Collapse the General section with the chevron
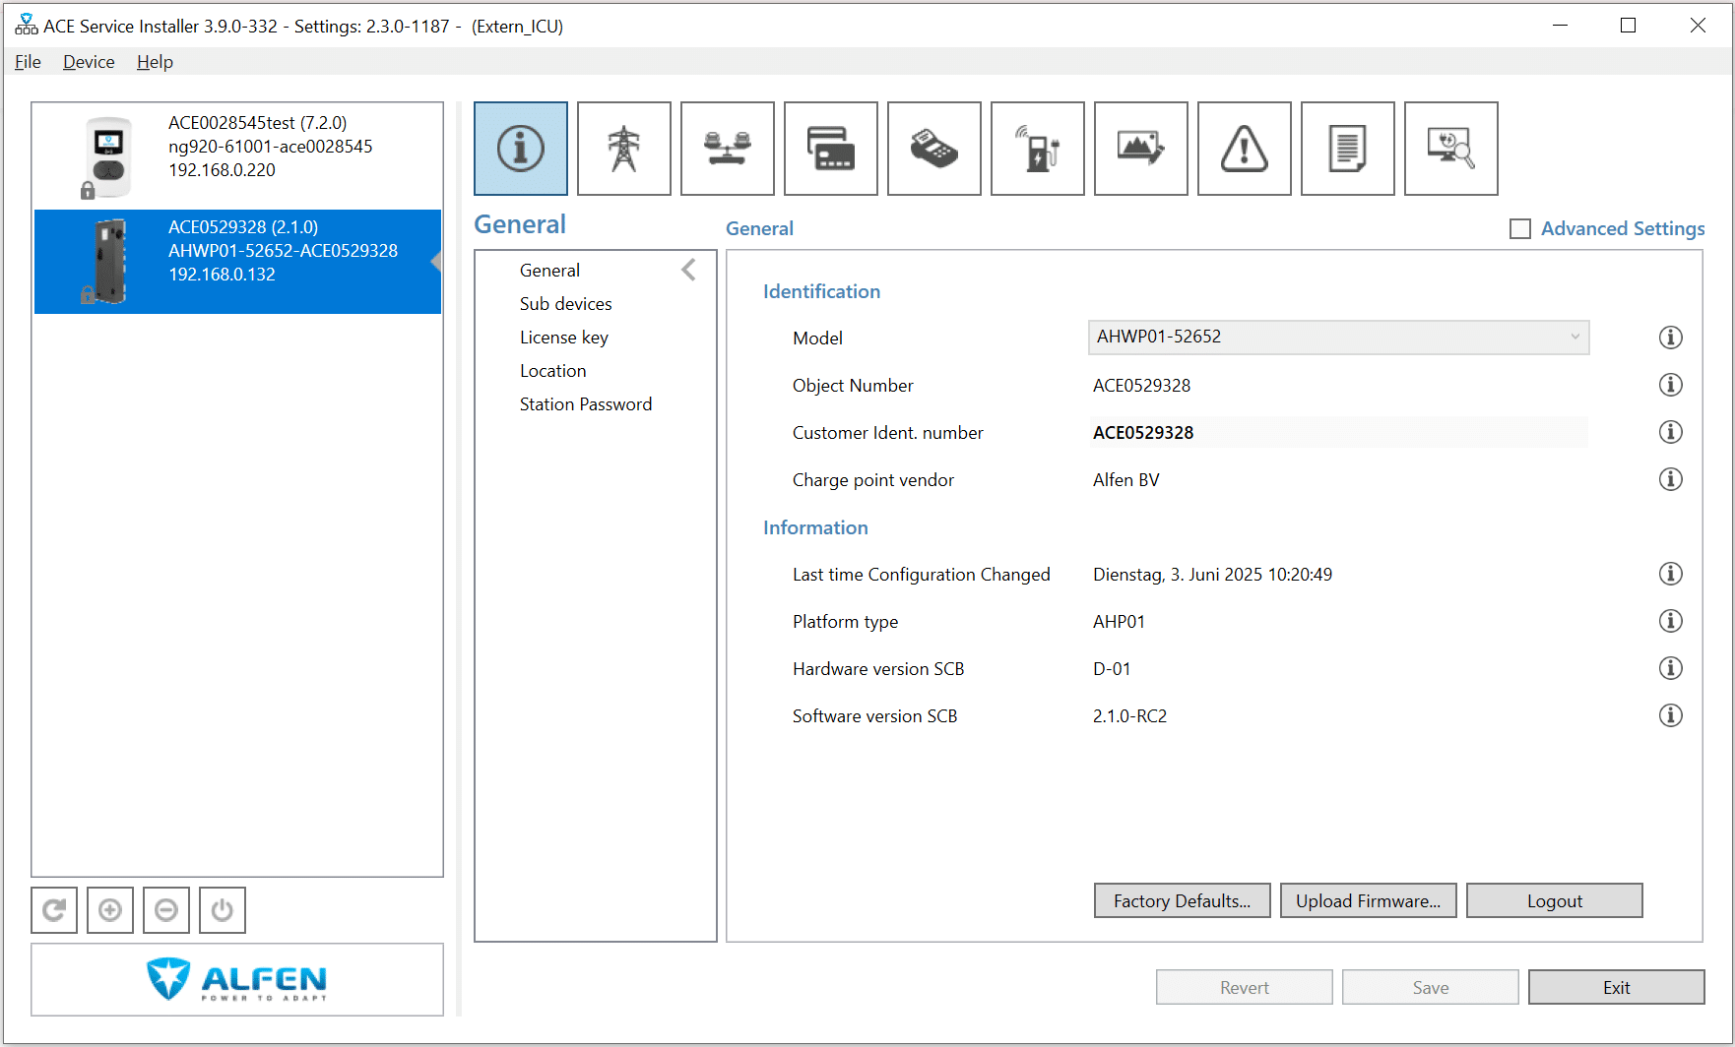Viewport: 1735px width, 1047px height. (688, 269)
